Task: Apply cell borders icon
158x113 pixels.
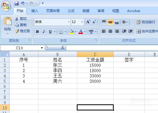Action: tap(61, 32)
